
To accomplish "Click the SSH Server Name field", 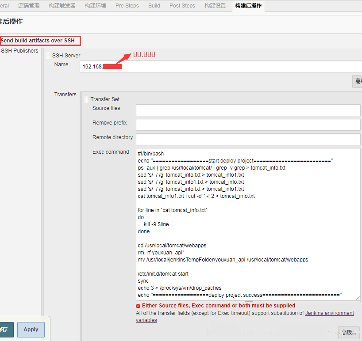I will pos(221,67).
